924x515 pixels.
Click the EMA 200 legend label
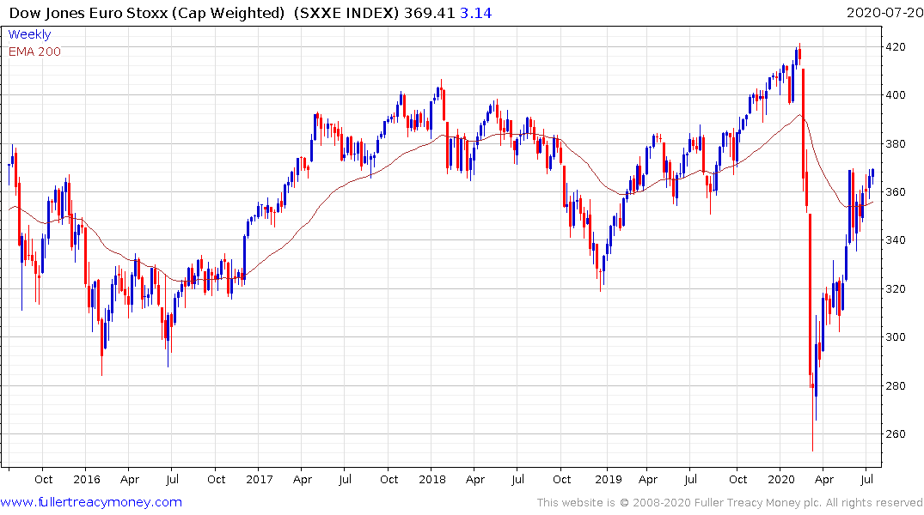click(34, 51)
